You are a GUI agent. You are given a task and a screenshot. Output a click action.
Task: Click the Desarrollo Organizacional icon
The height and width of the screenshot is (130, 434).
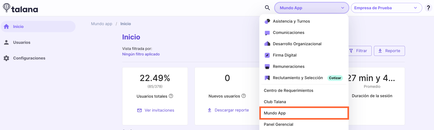coord(267,44)
